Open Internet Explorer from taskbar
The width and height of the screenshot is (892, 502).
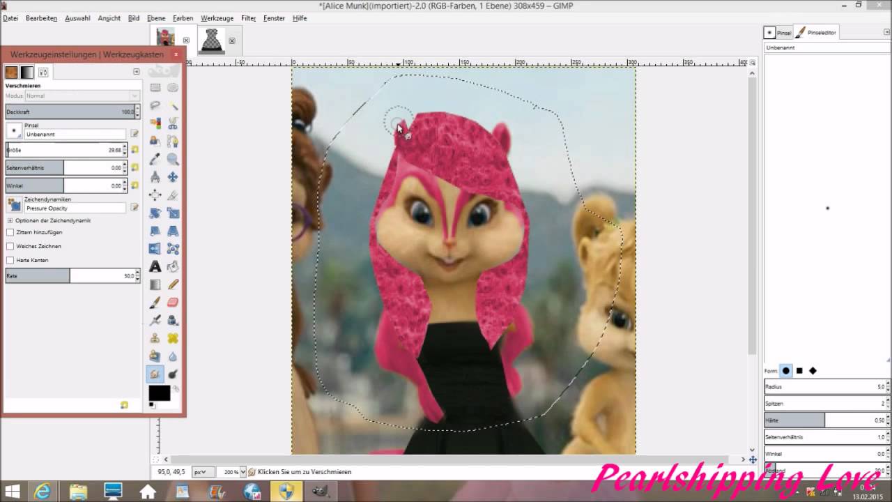click(43, 492)
